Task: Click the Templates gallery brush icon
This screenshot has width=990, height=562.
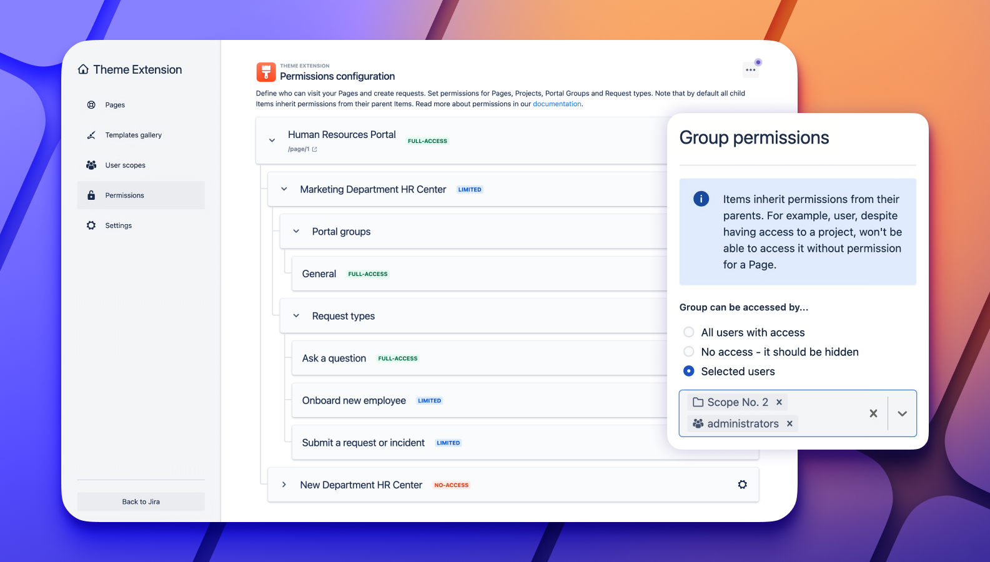Action: click(91, 135)
